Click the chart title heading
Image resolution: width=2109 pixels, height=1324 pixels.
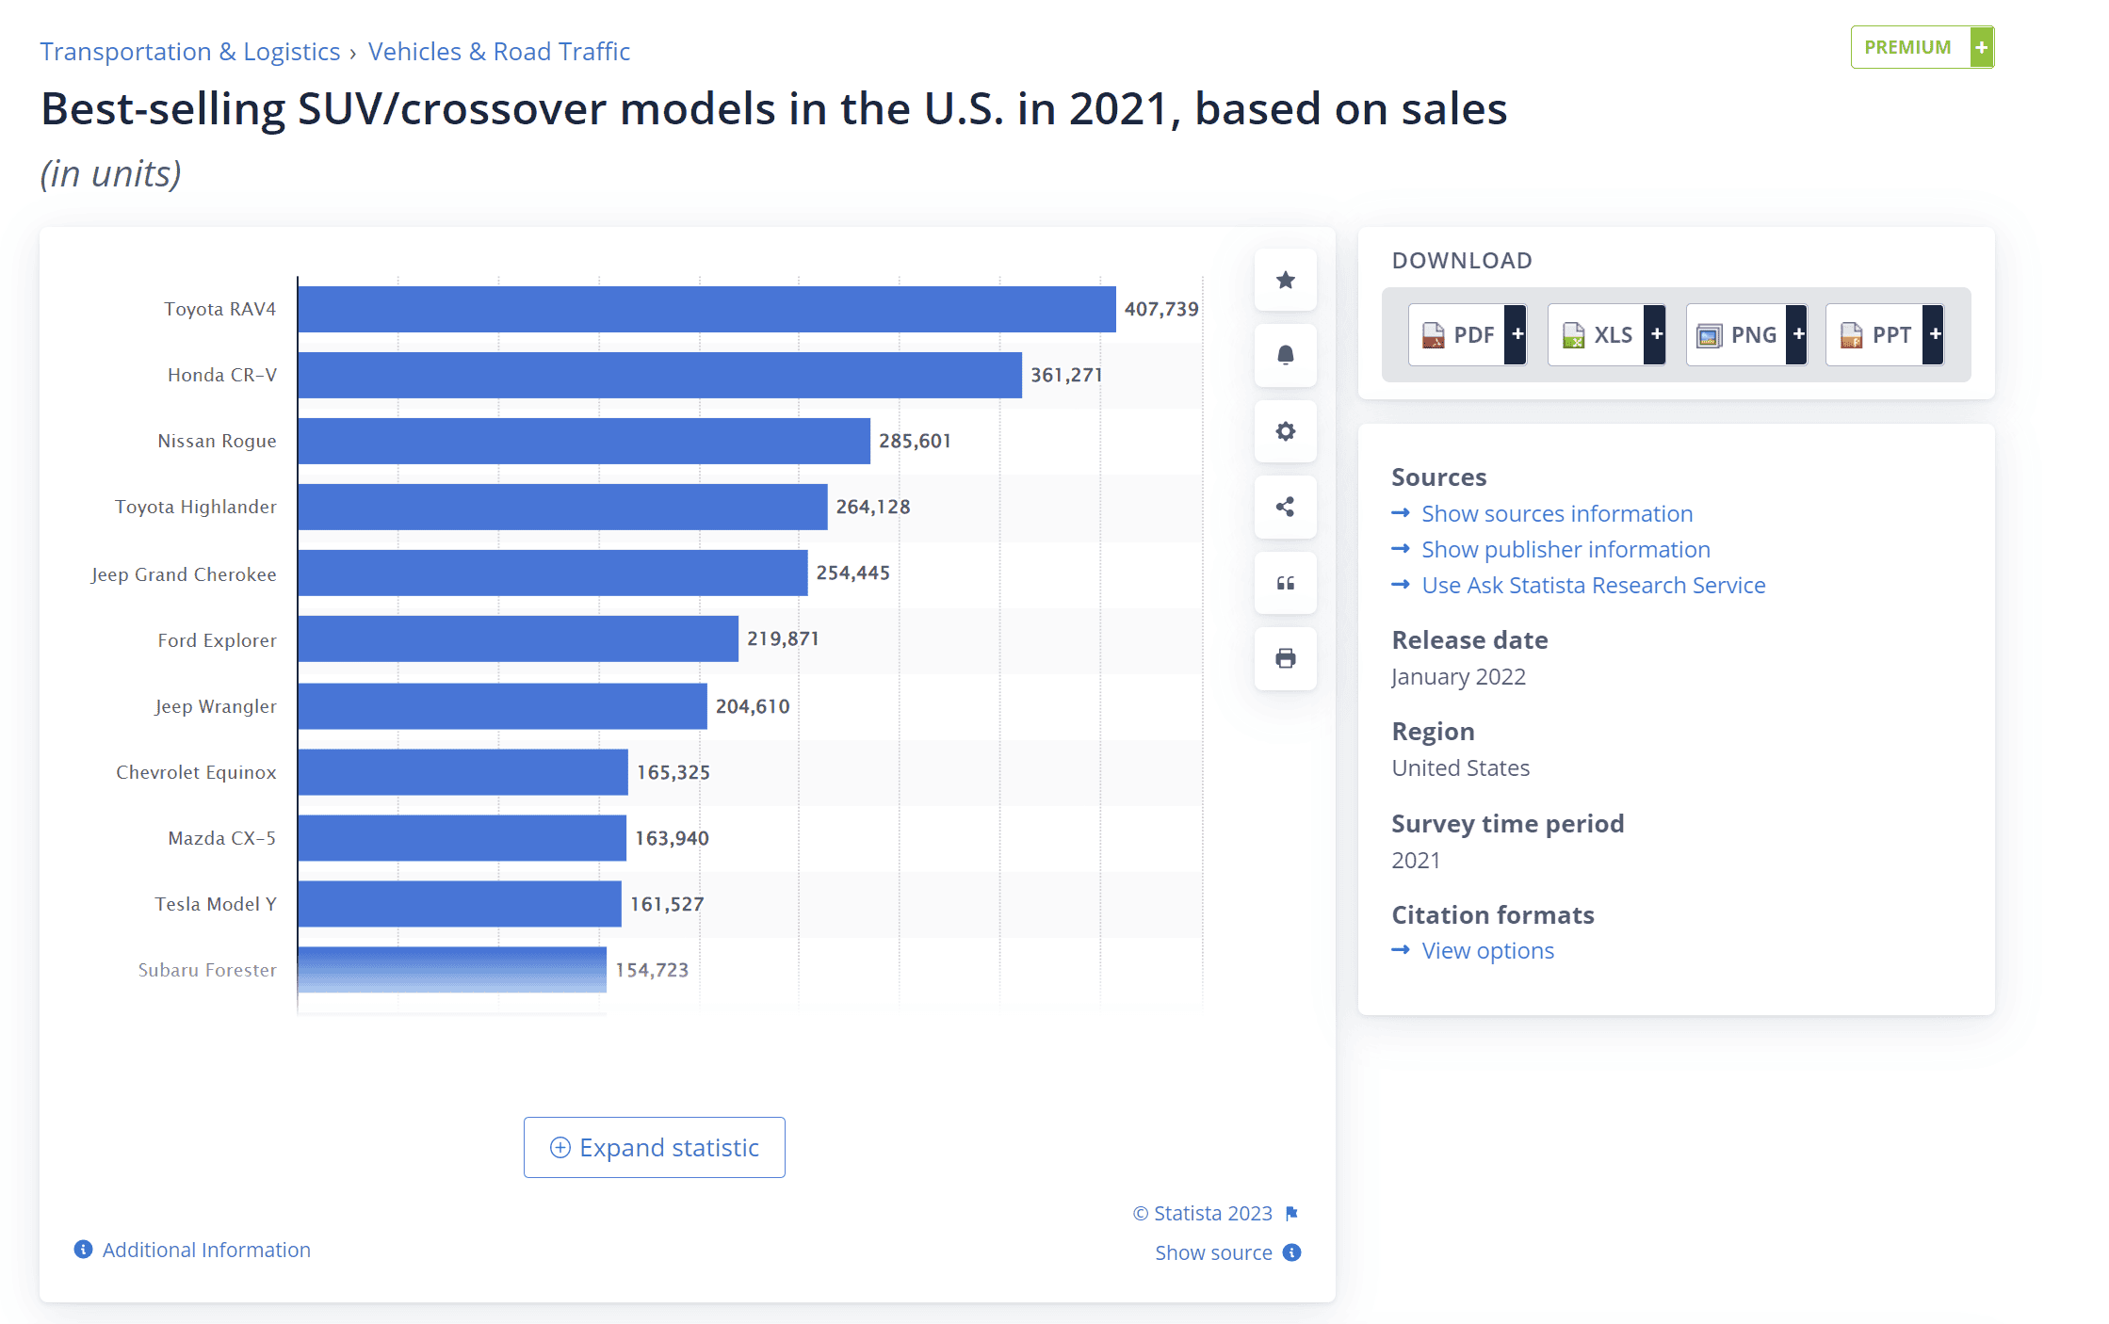773,109
